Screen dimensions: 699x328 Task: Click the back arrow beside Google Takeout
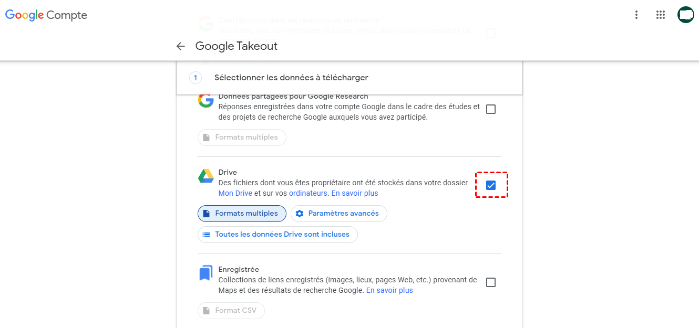click(181, 46)
